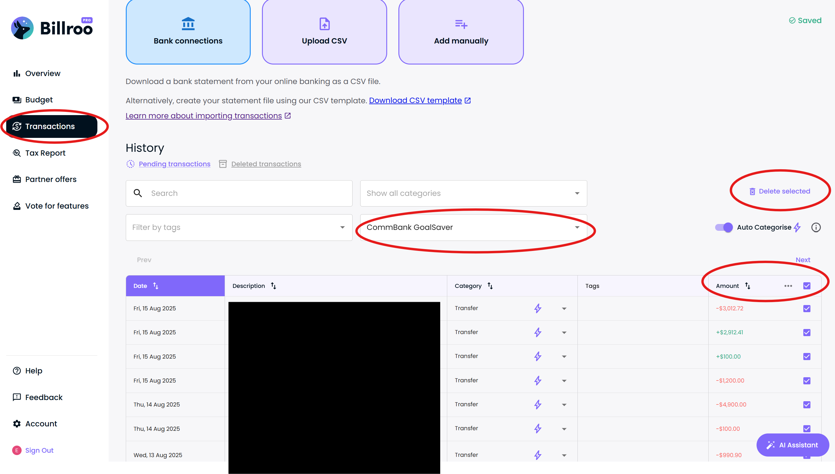
Task: Click into the Search transactions field
Action: click(x=239, y=194)
